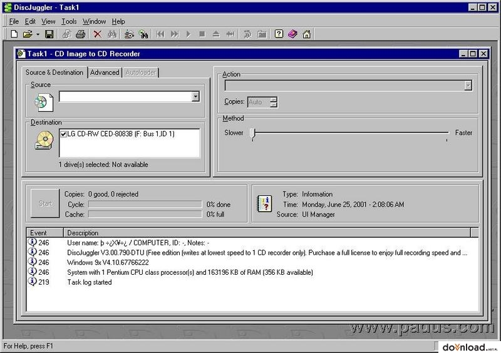Click the DiscJuggler application title icon
501x353 pixels.
(8, 8)
